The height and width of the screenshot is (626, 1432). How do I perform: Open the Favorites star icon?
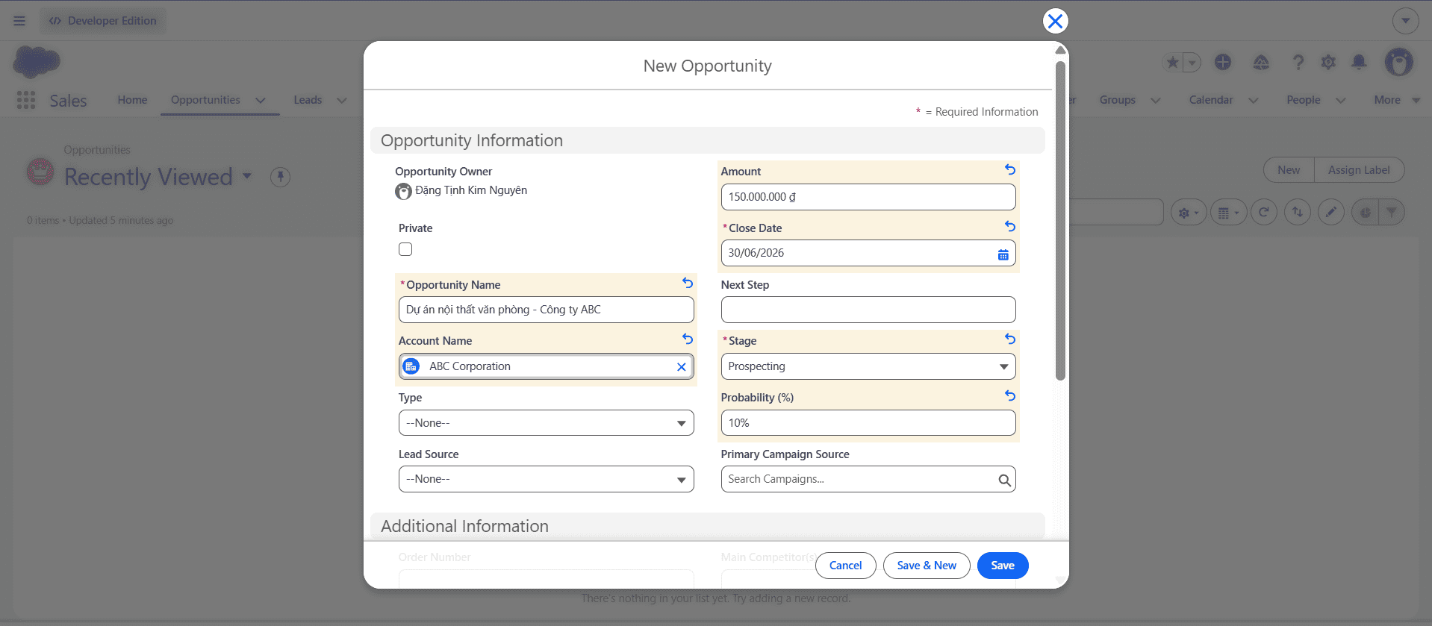click(x=1173, y=63)
